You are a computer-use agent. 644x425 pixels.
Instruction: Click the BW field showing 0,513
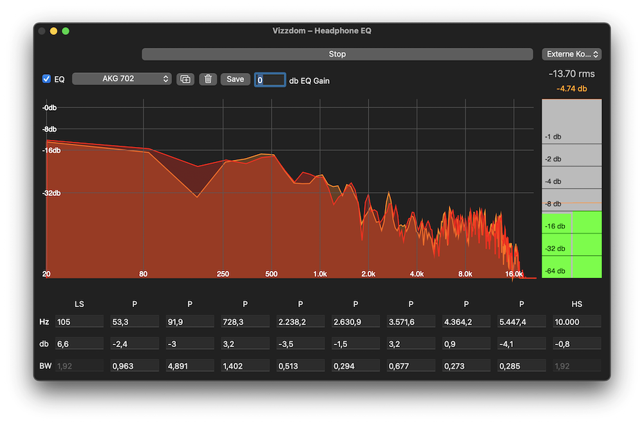[x=301, y=366]
